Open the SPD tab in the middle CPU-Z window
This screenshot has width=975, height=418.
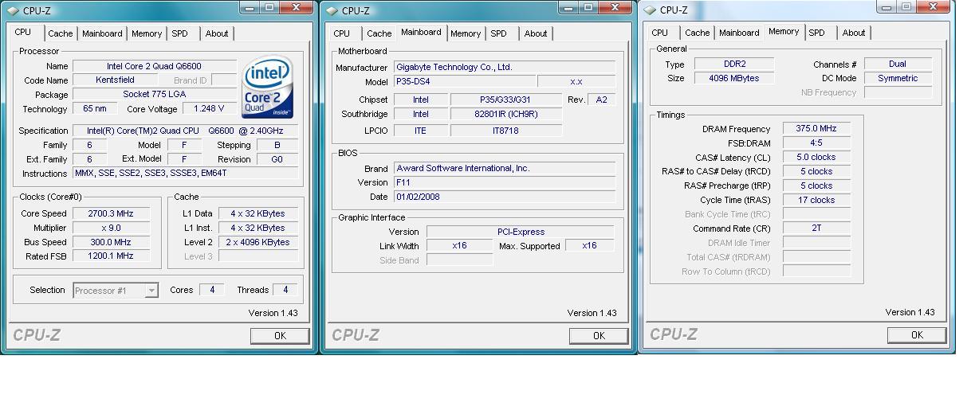(499, 33)
